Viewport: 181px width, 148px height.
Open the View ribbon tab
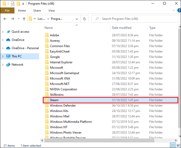pos(51,10)
